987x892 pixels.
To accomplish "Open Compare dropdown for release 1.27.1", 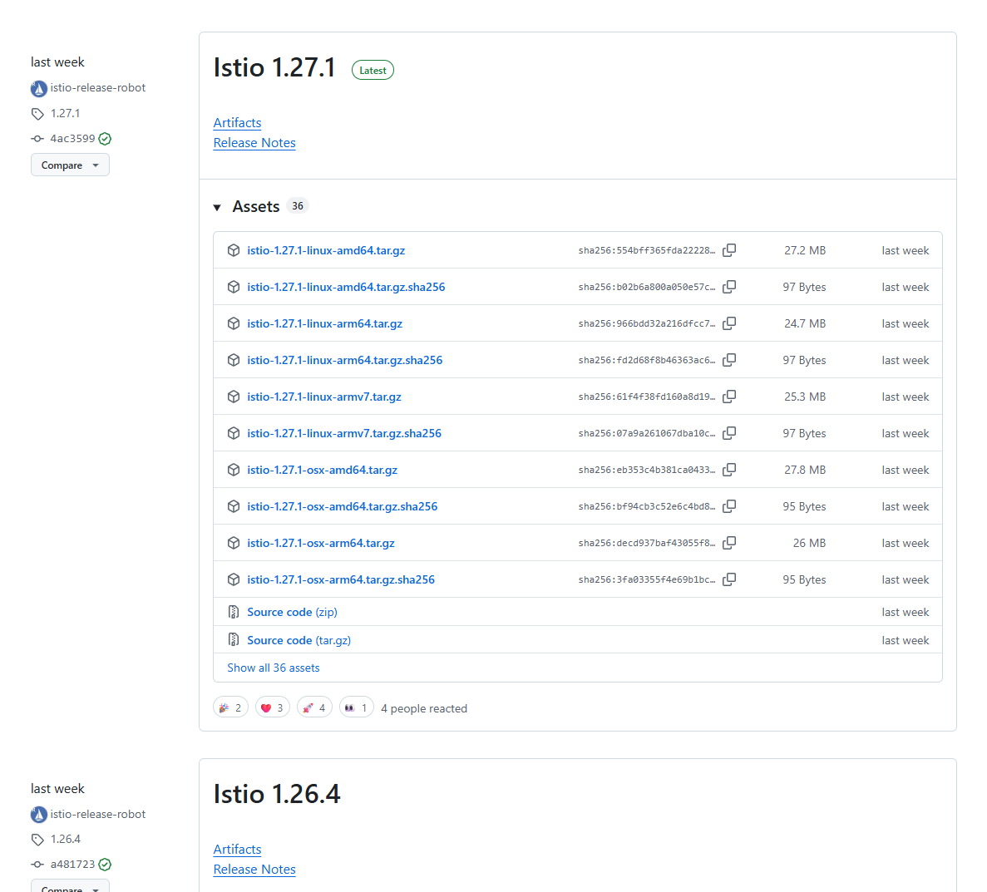I will tap(70, 165).
